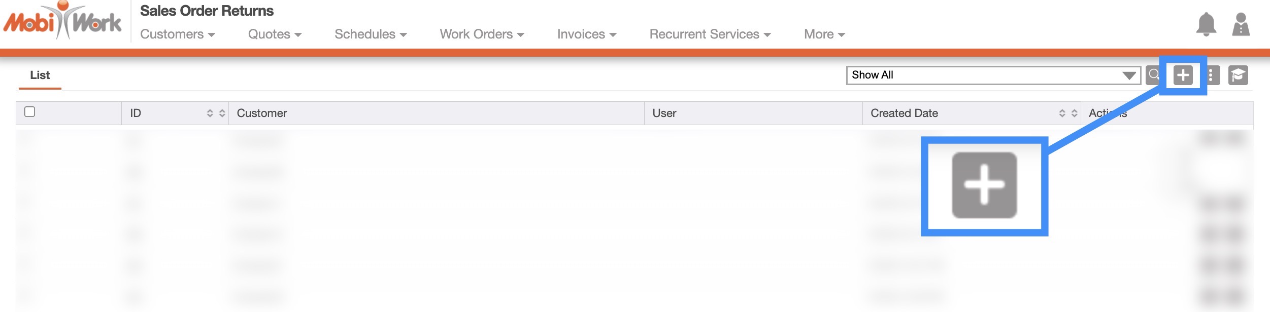Sort the list by Created Date

coord(1068,113)
